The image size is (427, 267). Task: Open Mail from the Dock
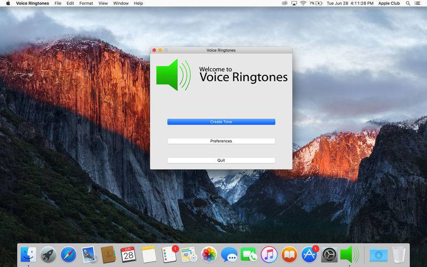89,255
